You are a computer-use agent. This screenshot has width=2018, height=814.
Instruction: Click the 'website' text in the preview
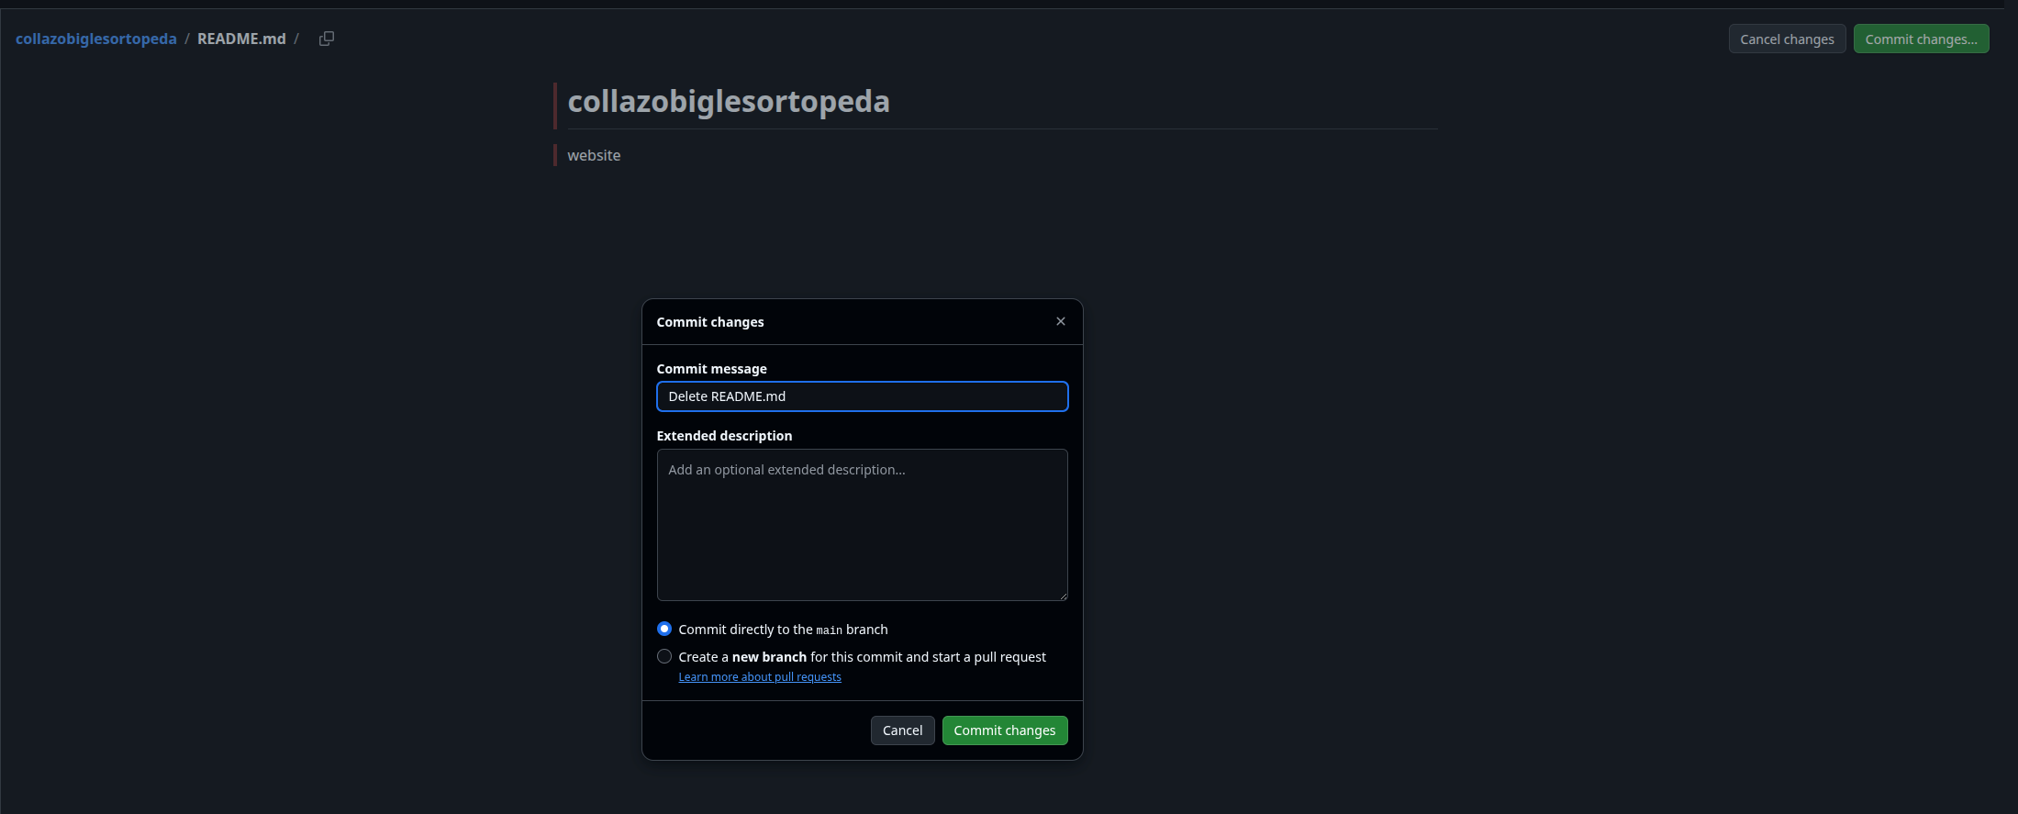594,155
